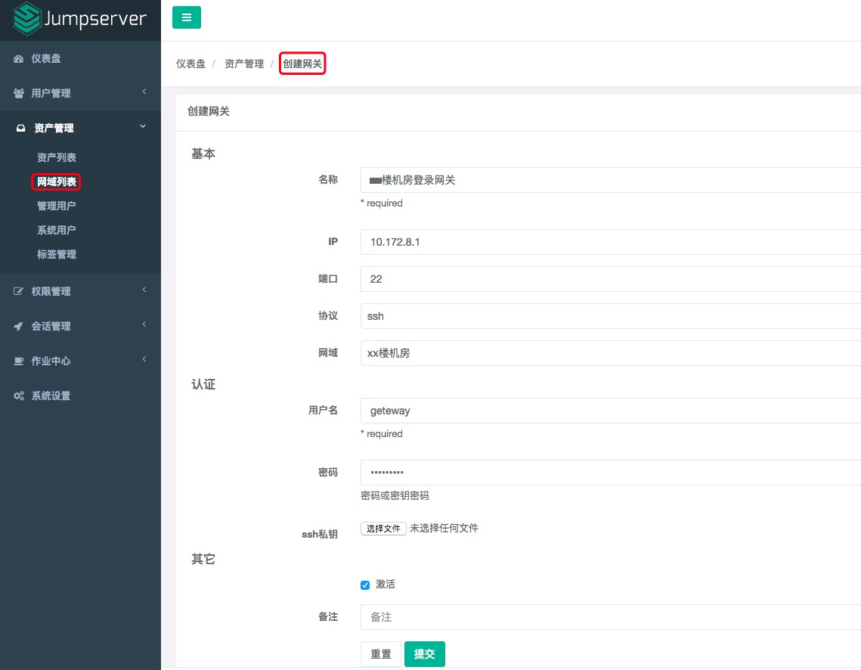
Task: Open 管理用户 submenu item
Action: (57, 206)
